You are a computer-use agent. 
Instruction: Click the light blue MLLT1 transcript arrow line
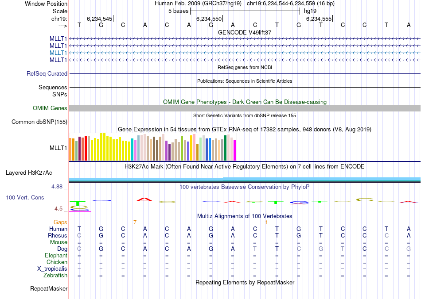point(245,53)
